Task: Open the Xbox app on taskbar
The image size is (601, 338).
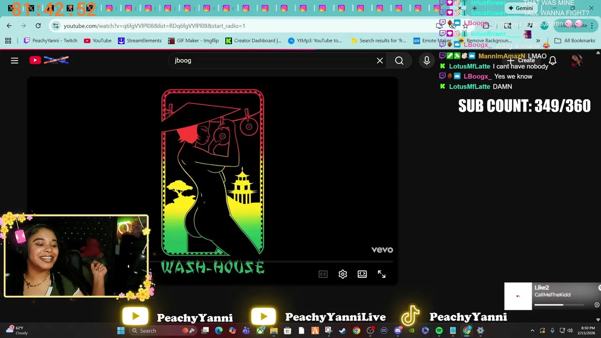Action: [260, 331]
